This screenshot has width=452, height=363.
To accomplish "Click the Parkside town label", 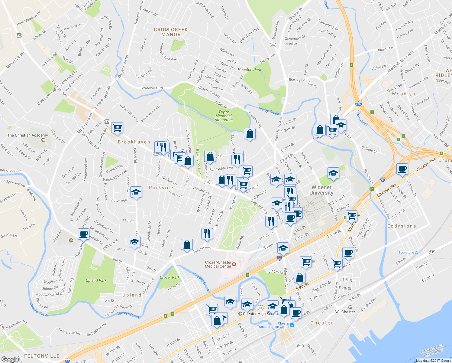I will [161, 188].
